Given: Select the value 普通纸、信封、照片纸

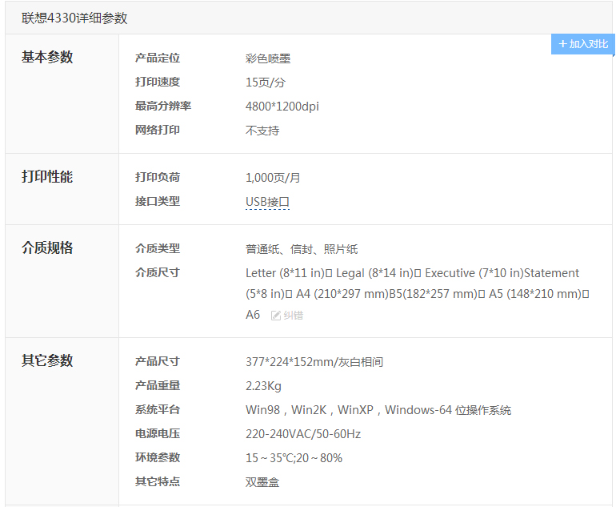Looking at the screenshot, I should coord(302,249).
